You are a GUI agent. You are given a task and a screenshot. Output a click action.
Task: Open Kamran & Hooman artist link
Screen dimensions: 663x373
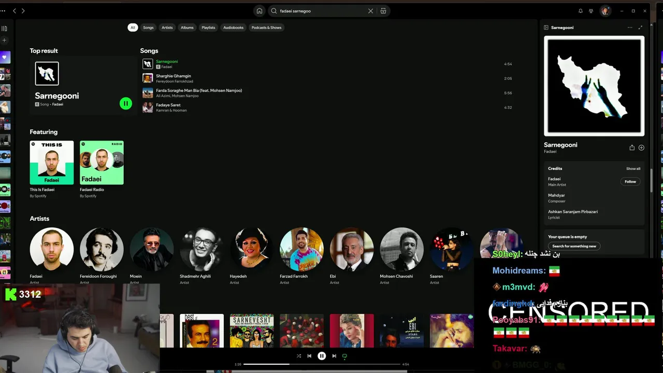click(171, 110)
